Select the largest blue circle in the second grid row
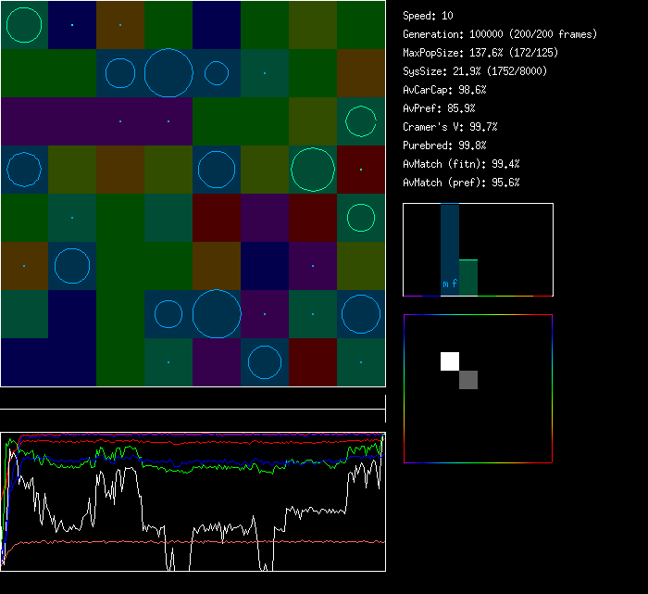 (168, 73)
